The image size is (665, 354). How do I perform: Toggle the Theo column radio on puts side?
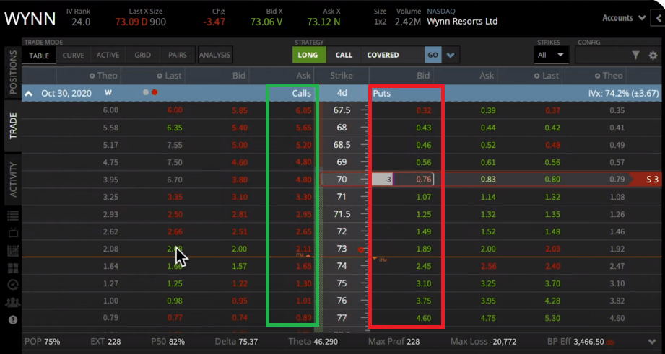597,76
